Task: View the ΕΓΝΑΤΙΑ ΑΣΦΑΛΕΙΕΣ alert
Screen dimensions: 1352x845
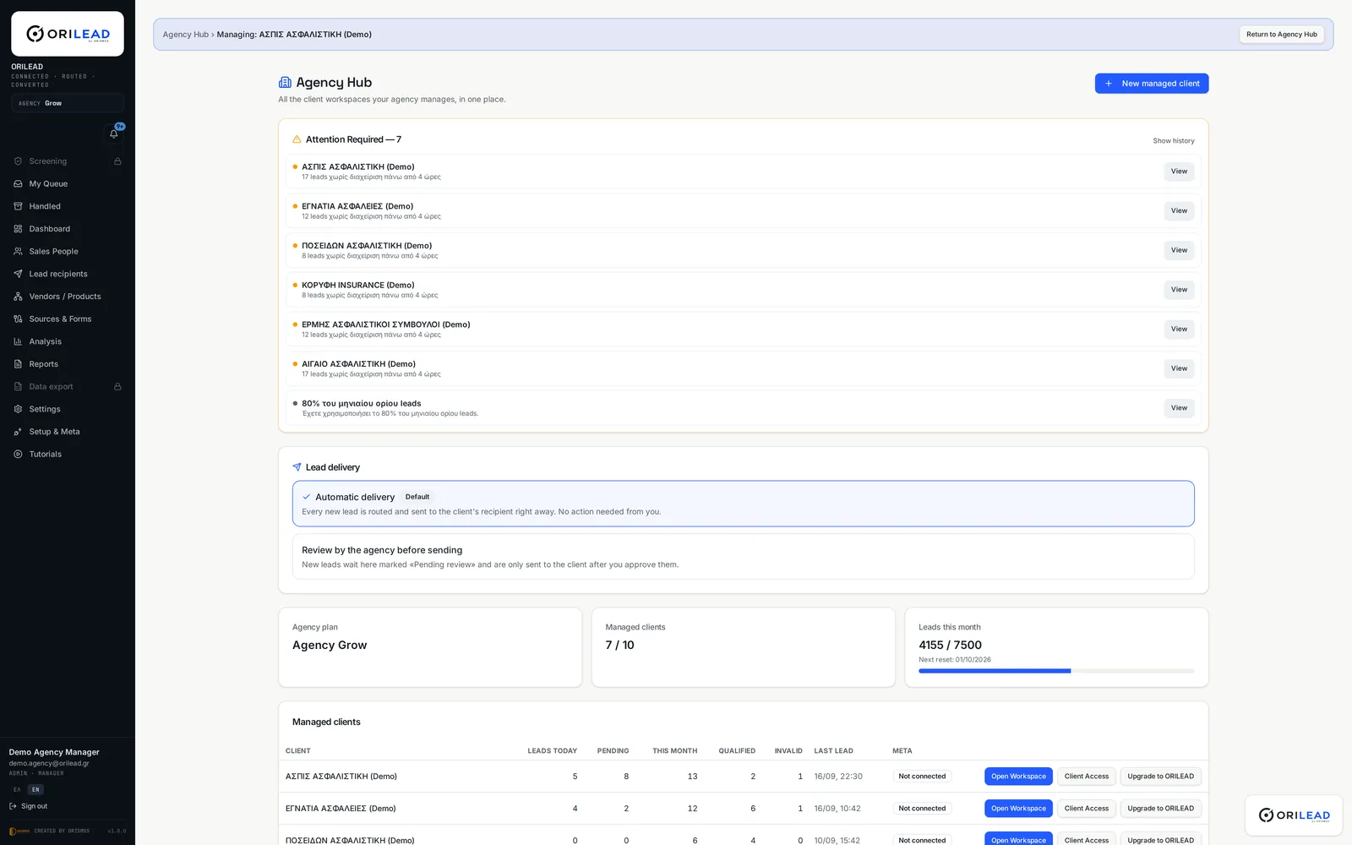Action: click(1179, 210)
